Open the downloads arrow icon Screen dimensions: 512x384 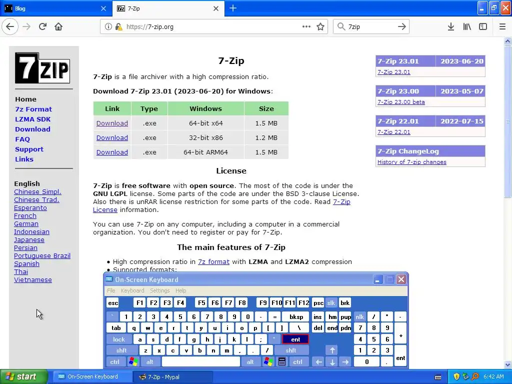(x=451, y=26)
